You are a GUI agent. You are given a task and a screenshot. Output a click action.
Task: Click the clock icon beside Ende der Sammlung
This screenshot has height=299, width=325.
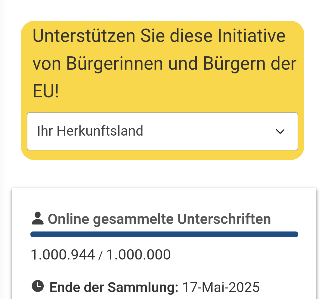point(38,286)
